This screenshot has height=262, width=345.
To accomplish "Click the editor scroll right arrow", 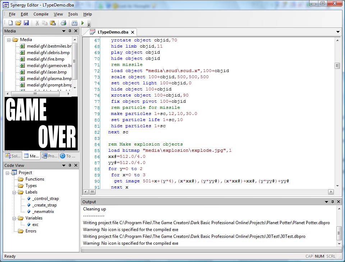I will [x=331, y=192].
